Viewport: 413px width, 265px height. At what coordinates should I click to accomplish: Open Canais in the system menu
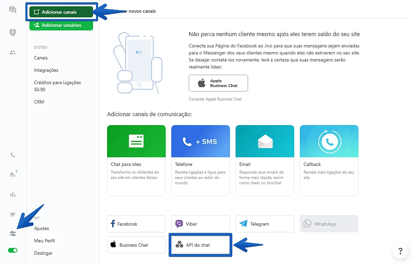click(x=41, y=58)
